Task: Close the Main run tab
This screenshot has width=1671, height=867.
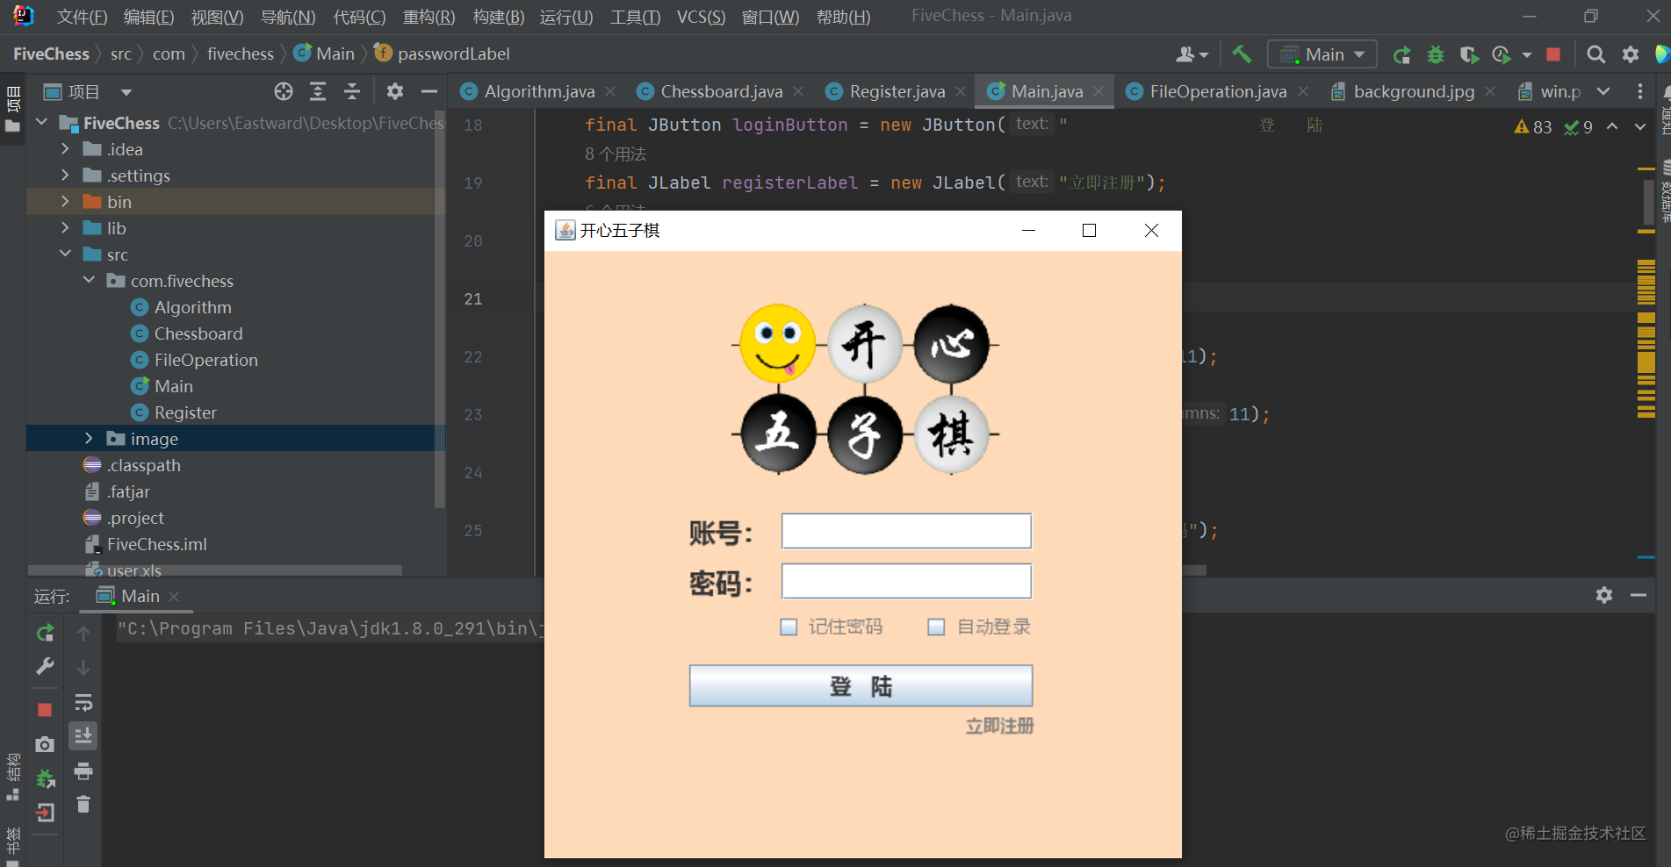Action: tap(174, 596)
